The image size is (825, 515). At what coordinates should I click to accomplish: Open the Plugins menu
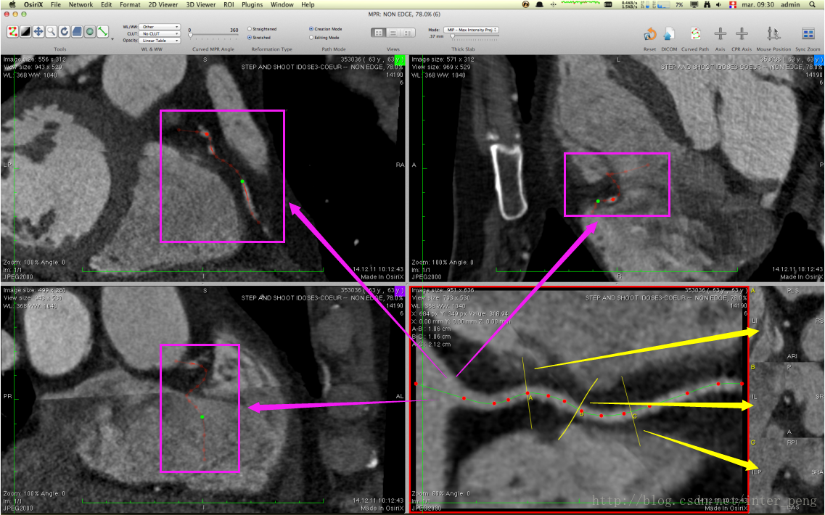(252, 5)
